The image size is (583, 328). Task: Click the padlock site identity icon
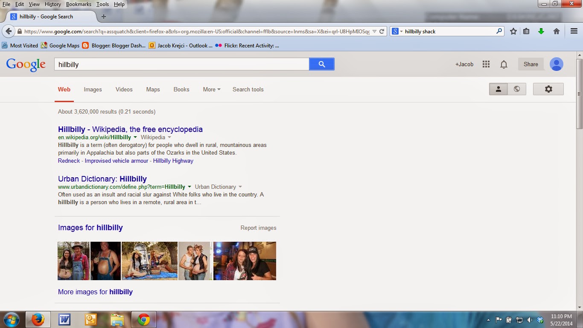(x=19, y=31)
